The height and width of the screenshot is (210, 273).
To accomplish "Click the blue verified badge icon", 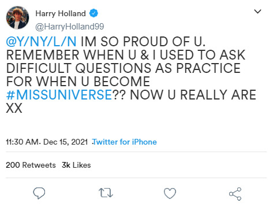I will [94, 13].
